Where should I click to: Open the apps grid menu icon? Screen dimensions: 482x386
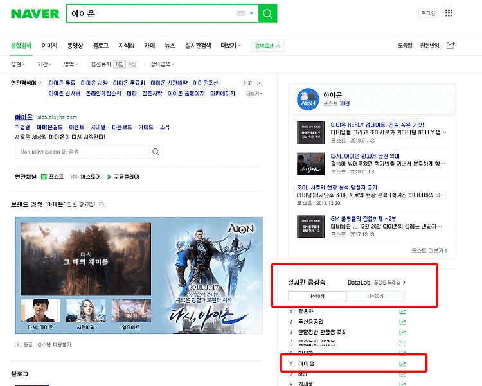pos(449,13)
